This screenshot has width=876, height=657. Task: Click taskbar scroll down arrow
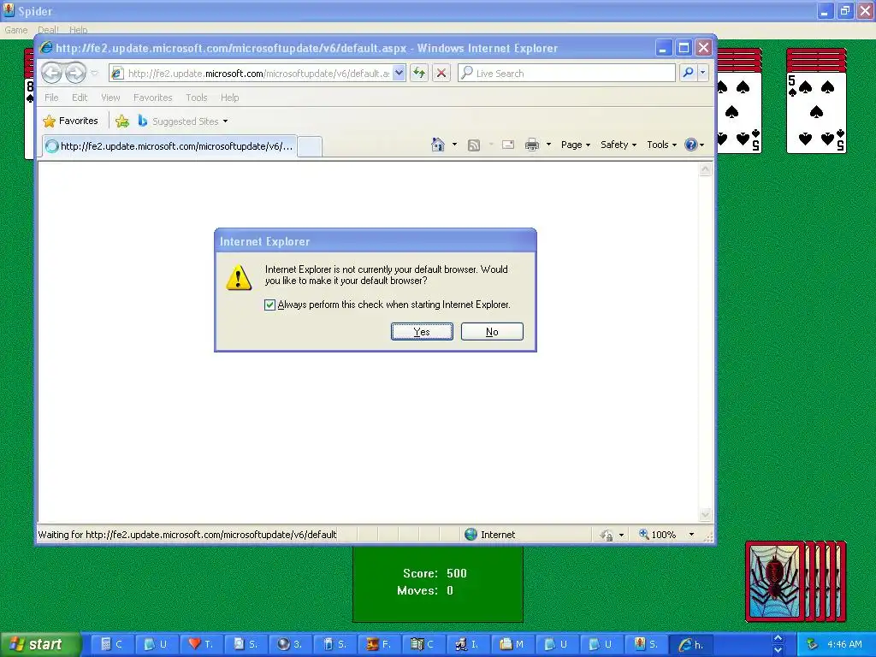778,650
